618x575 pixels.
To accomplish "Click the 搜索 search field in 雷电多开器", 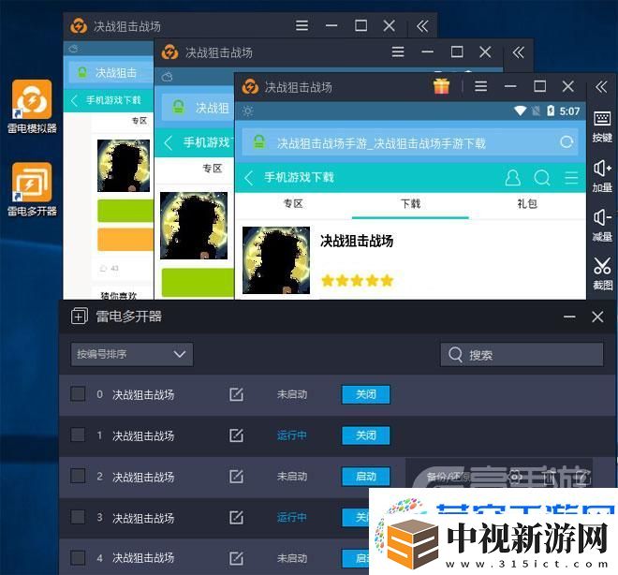I will point(522,355).
